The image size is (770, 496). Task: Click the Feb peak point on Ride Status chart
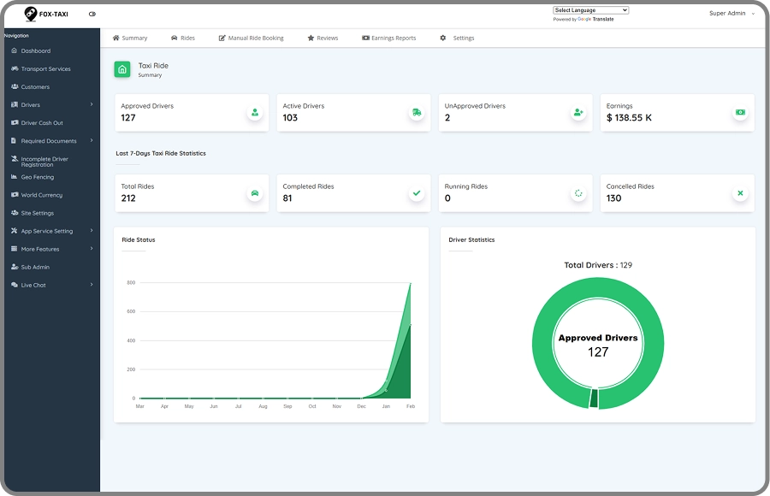point(411,283)
